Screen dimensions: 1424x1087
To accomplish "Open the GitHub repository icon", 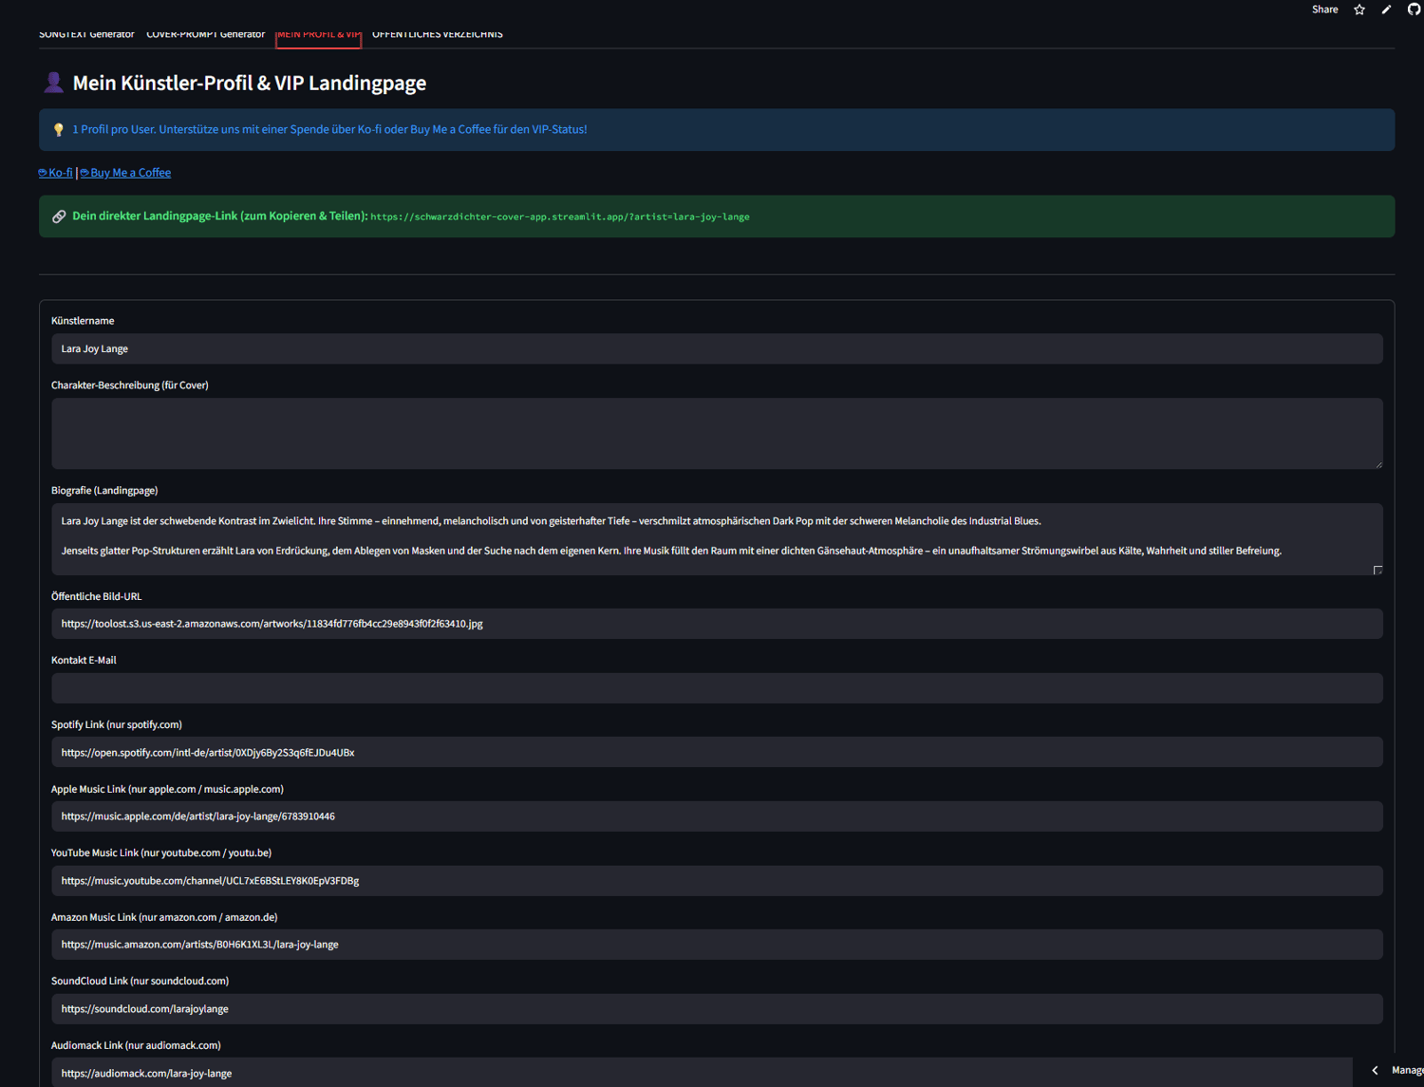I will pyautogui.click(x=1414, y=9).
